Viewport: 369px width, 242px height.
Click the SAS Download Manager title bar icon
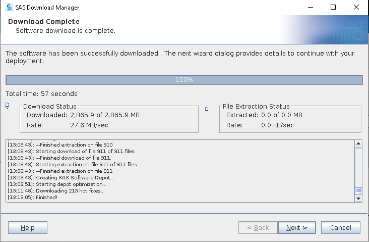click(8, 8)
